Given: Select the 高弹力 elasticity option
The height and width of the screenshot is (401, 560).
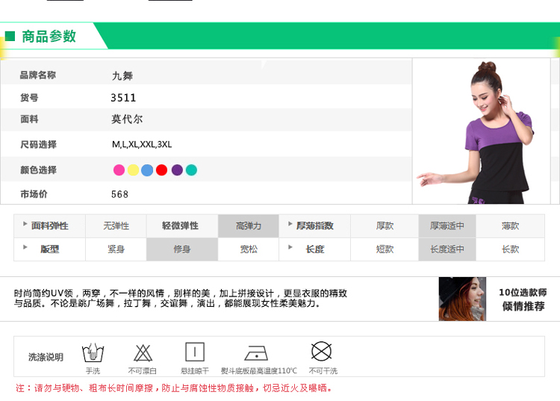Looking at the screenshot, I should [249, 226].
